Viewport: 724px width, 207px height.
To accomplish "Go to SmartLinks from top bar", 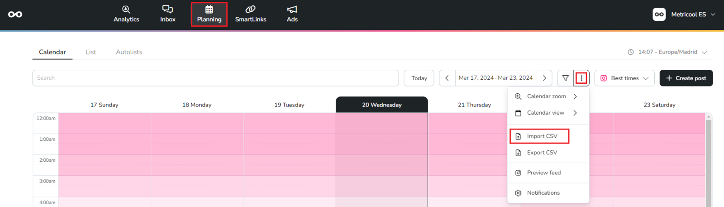I will [251, 14].
